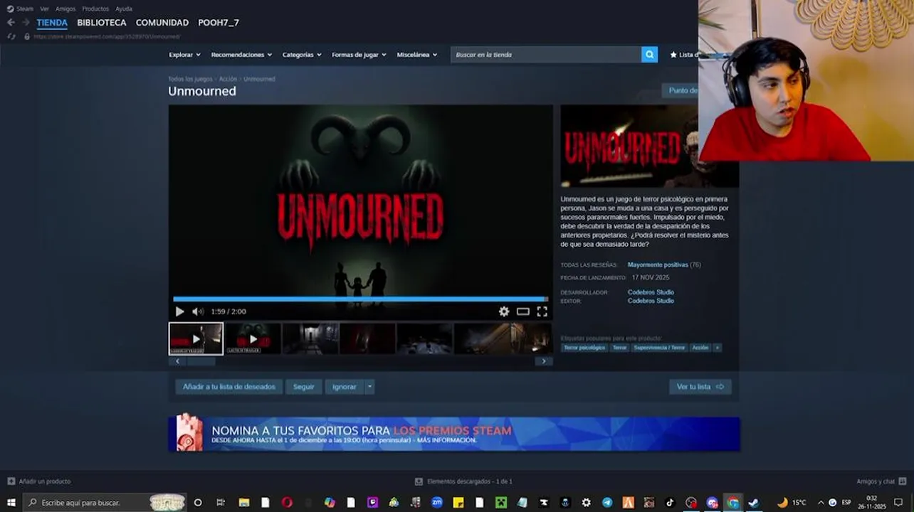This screenshot has width=914, height=512.
Task: Switch to the BIBLIOTECA tab
Action: [x=102, y=23]
